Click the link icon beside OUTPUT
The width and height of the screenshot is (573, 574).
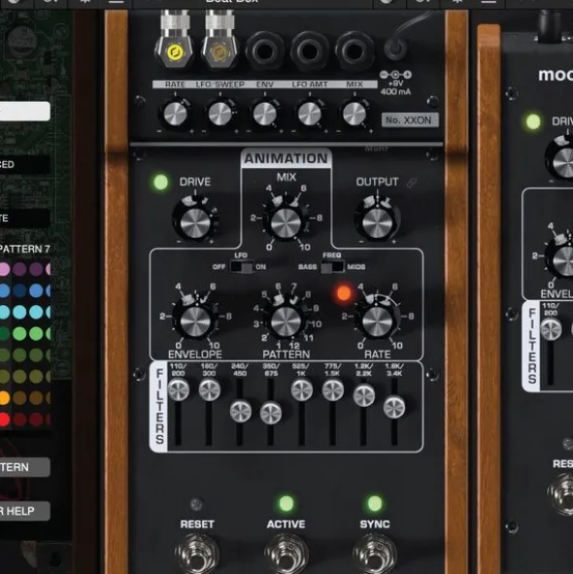tap(412, 183)
